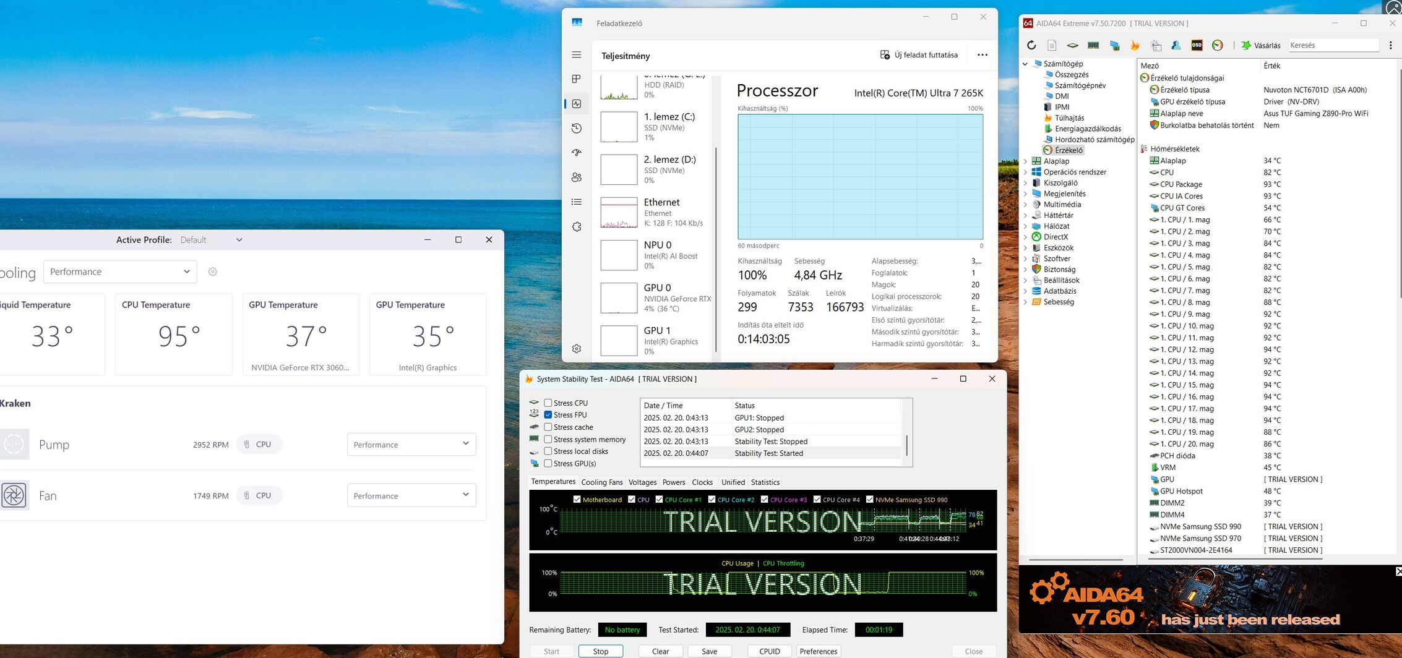This screenshot has height=658, width=1402.
Task: Click the sensor gauge icon in AIDA64 toolbar
Action: [x=1218, y=45]
